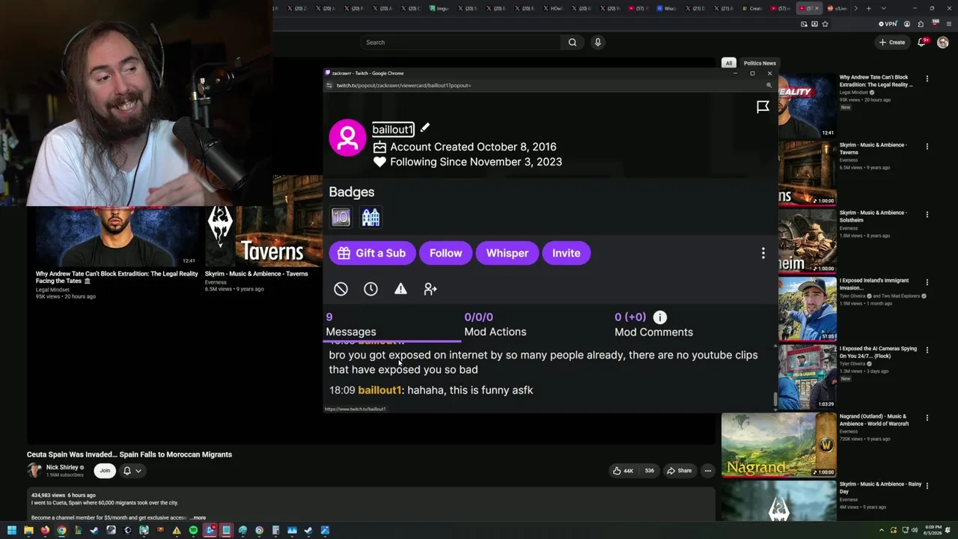Click the pencil edit icon beside baillout1
The width and height of the screenshot is (958, 539).
(424, 128)
